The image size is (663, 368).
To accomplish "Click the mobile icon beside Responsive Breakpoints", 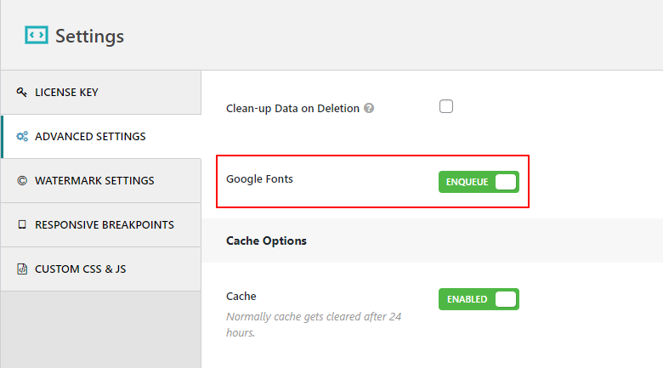I will click(22, 224).
